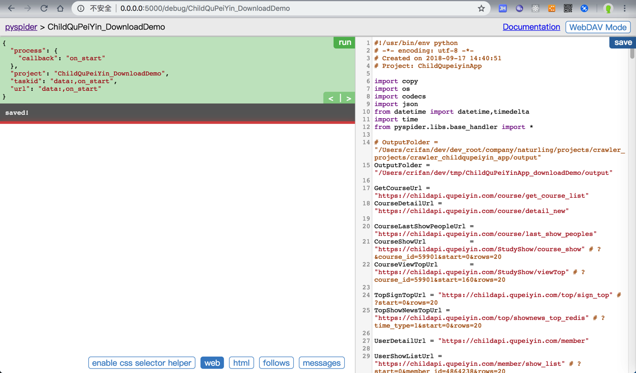
Task: Open the JH browser extension
Action: (502, 8)
